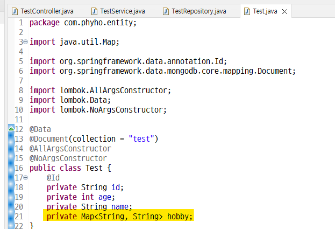Click the Java file icon on TestController.java tab
The width and height of the screenshot is (335, 229).
[15, 11]
